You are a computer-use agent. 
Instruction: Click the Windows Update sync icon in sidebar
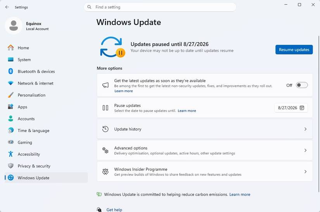pyautogui.click(x=10, y=178)
